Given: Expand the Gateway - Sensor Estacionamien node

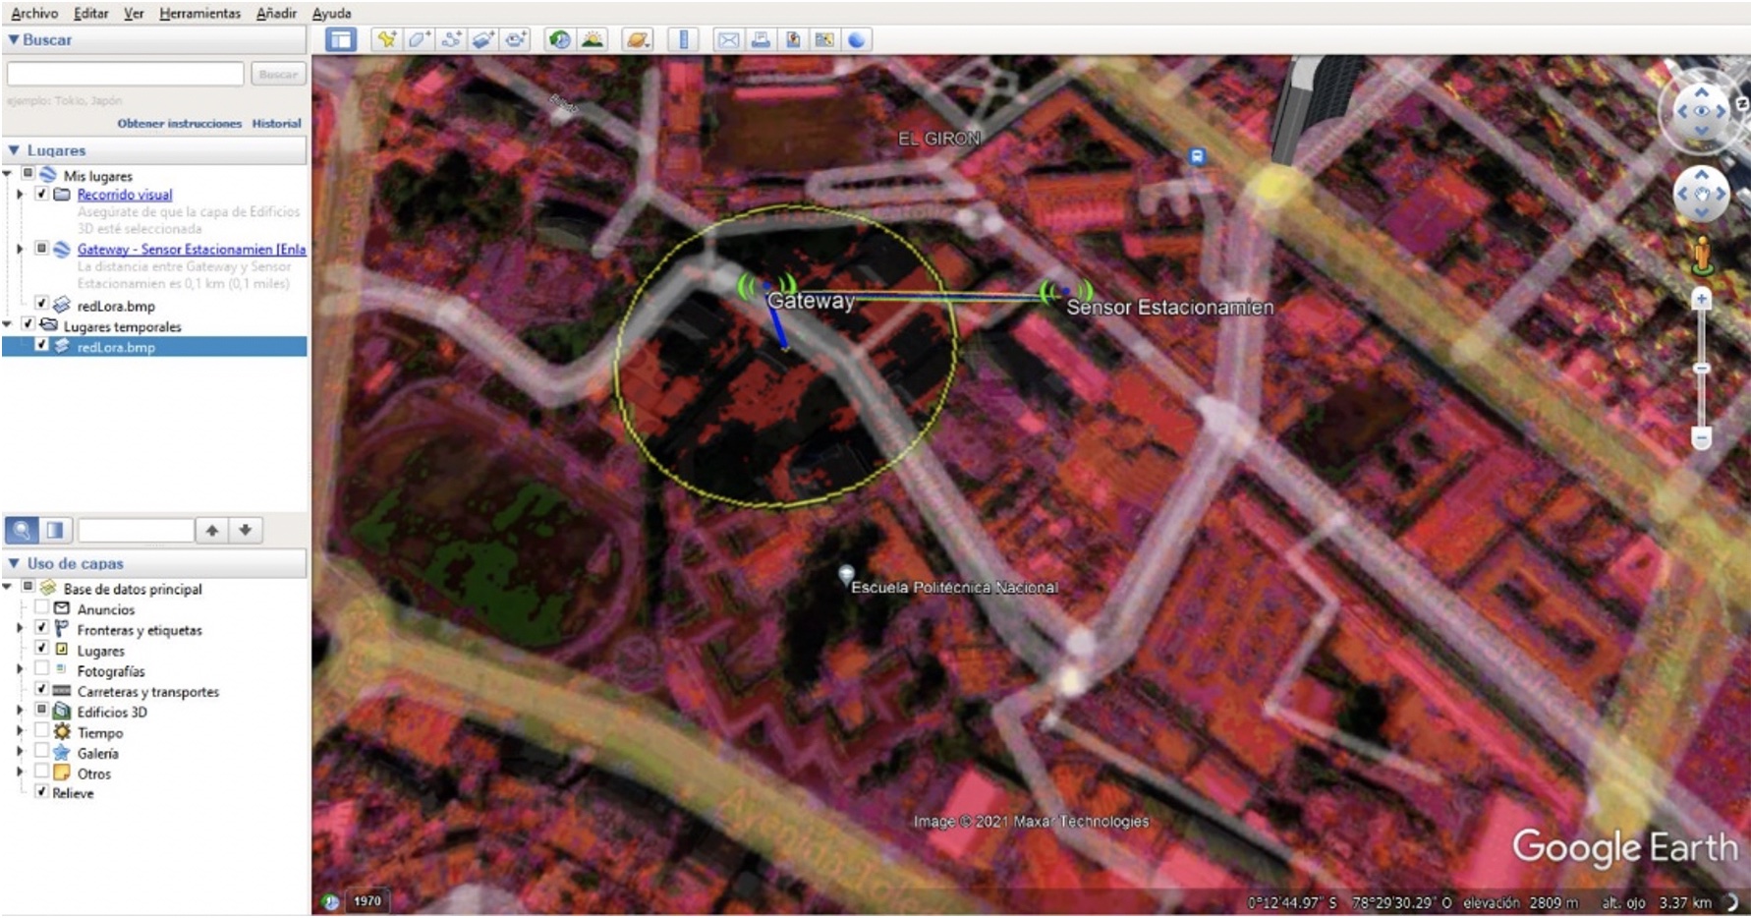Looking at the screenshot, I should pos(20,250).
